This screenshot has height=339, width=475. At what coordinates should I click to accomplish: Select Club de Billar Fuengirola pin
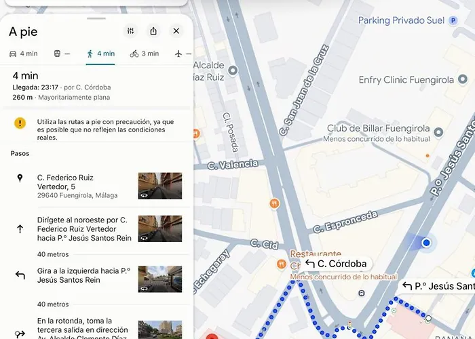[438, 132]
